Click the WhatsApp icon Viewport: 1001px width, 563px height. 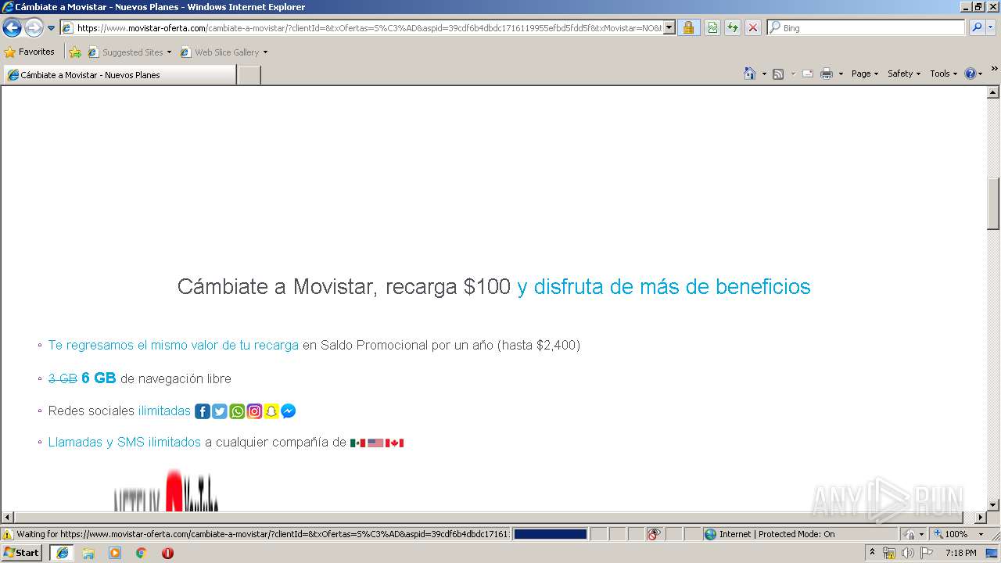237,411
